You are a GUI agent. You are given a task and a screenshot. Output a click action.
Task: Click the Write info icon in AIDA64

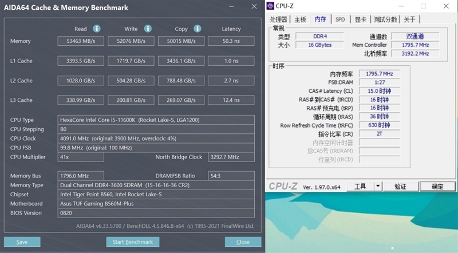click(148, 29)
